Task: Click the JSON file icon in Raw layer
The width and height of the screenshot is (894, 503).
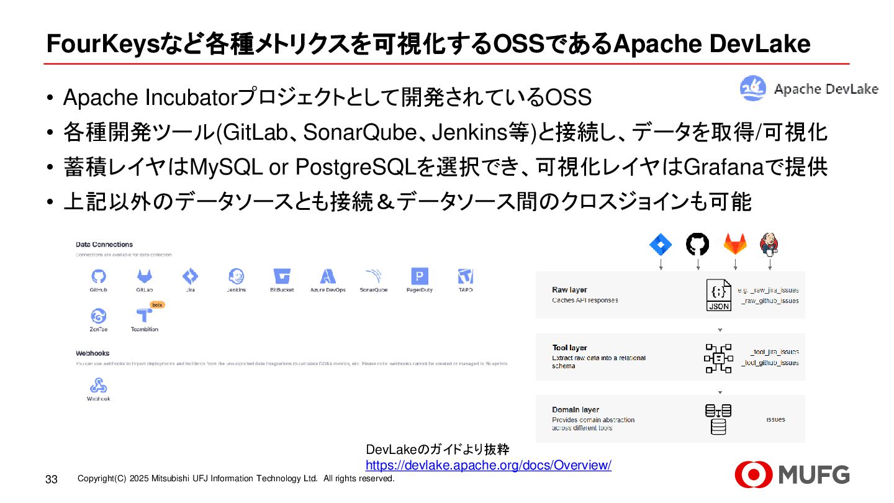Action: (x=718, y=295)
